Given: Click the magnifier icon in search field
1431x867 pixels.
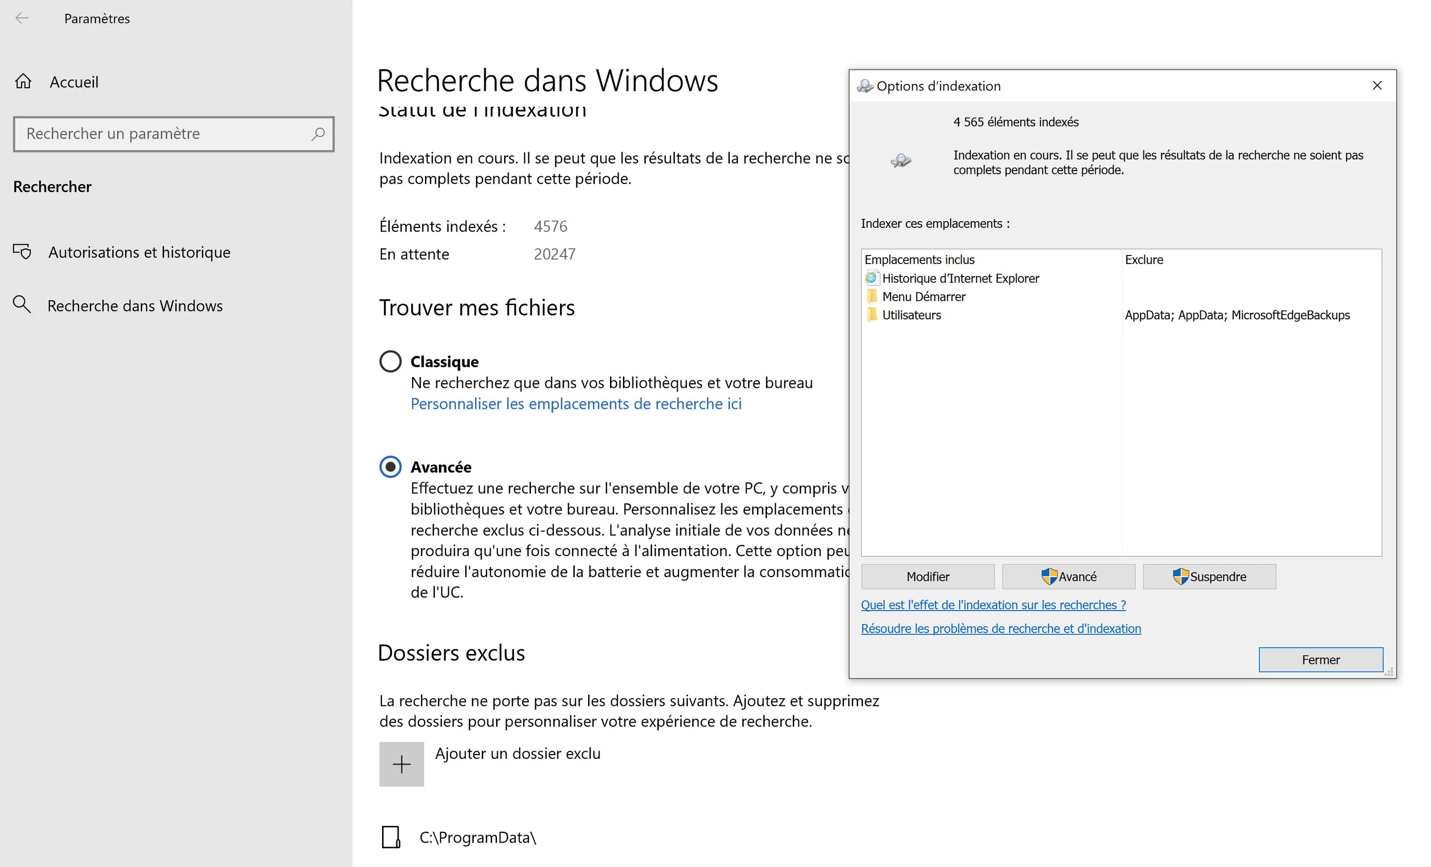Looking at the screenshot, I should 318,134.
